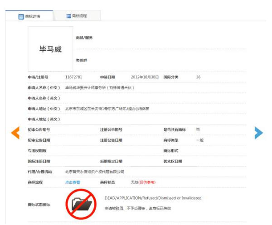Click the 代理/办理机构 label
The image size is (272, 225).
[40, 172]
